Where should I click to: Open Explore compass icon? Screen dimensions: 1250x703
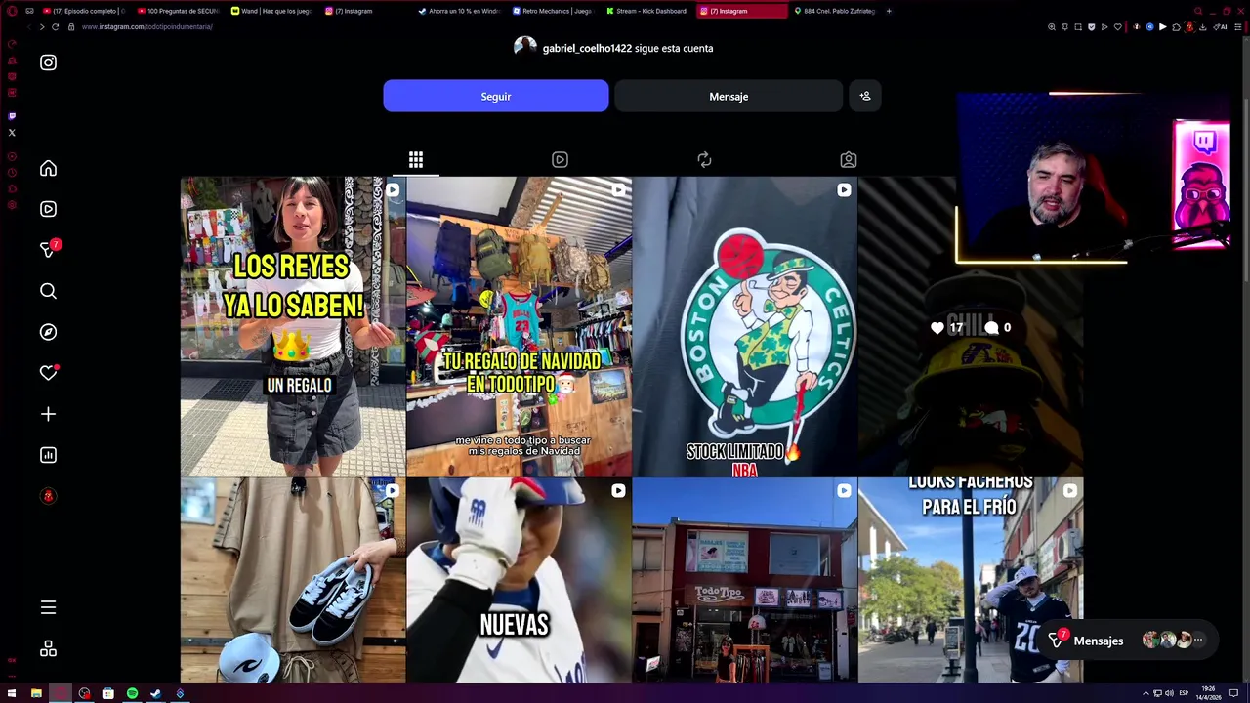[48, 332]
